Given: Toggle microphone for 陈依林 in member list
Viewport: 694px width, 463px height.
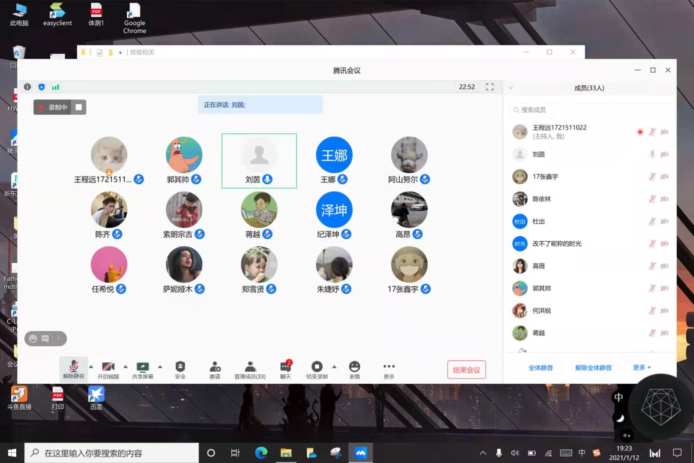Looking at the screenshot, I should pyautogui.click(x=652, y=199).
